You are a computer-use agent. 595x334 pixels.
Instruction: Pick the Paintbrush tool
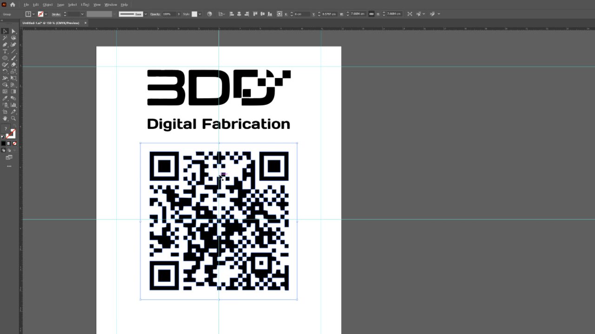(13, 58)
